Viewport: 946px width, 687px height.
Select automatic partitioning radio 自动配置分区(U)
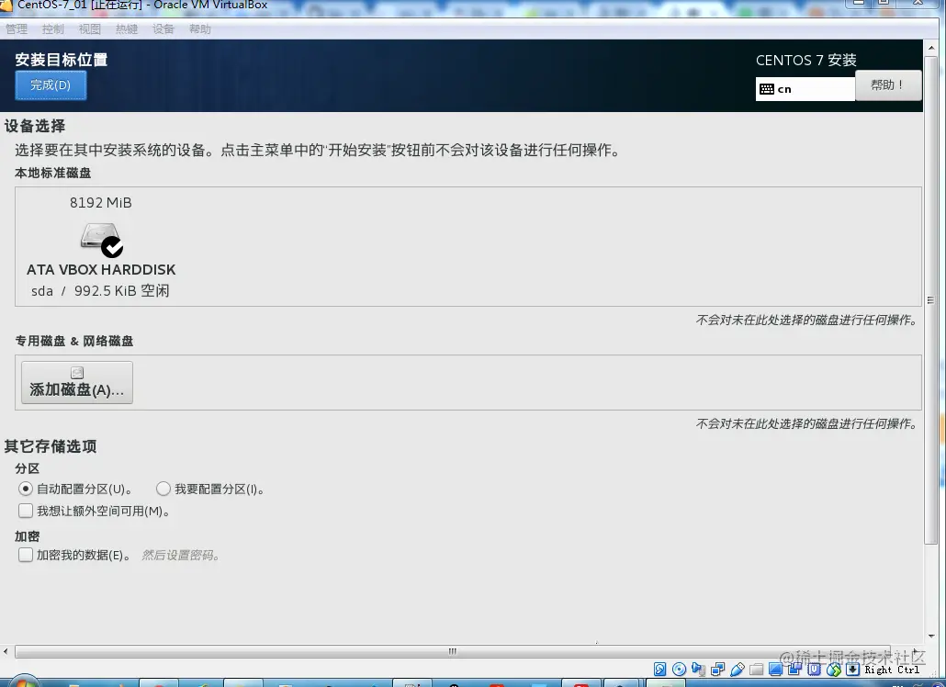(x=26, y=489)
